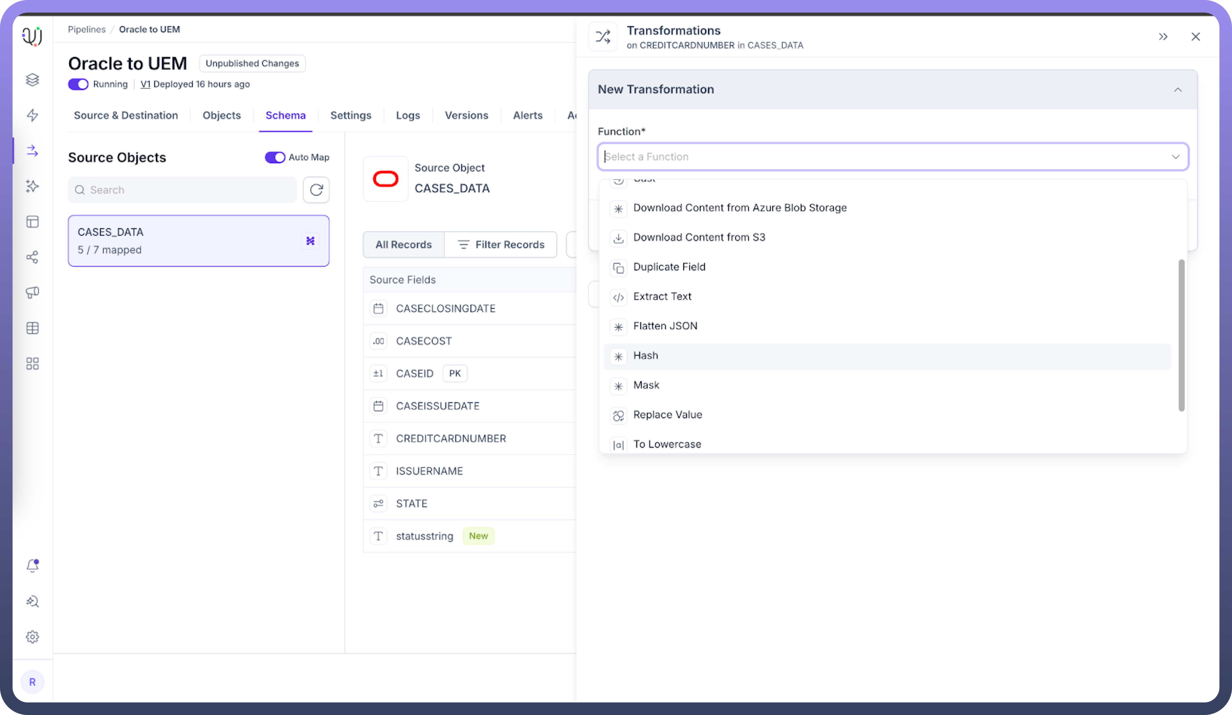Screen dimensions: 1232x715
Task: Click the Filter Records button
Action: pos(500,244)
